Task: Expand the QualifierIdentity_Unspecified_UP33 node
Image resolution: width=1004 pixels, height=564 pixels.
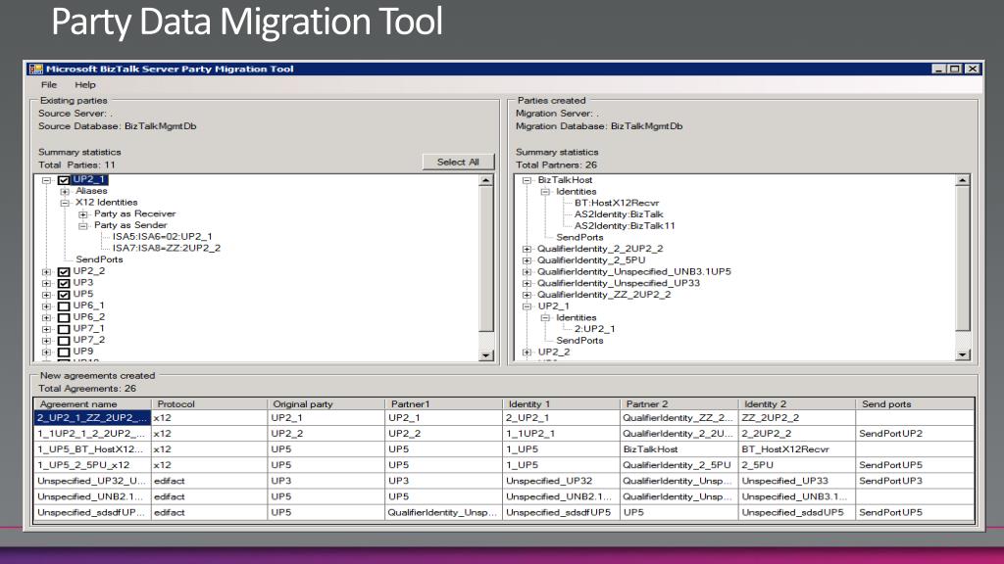Action: (x=527, y=283)
